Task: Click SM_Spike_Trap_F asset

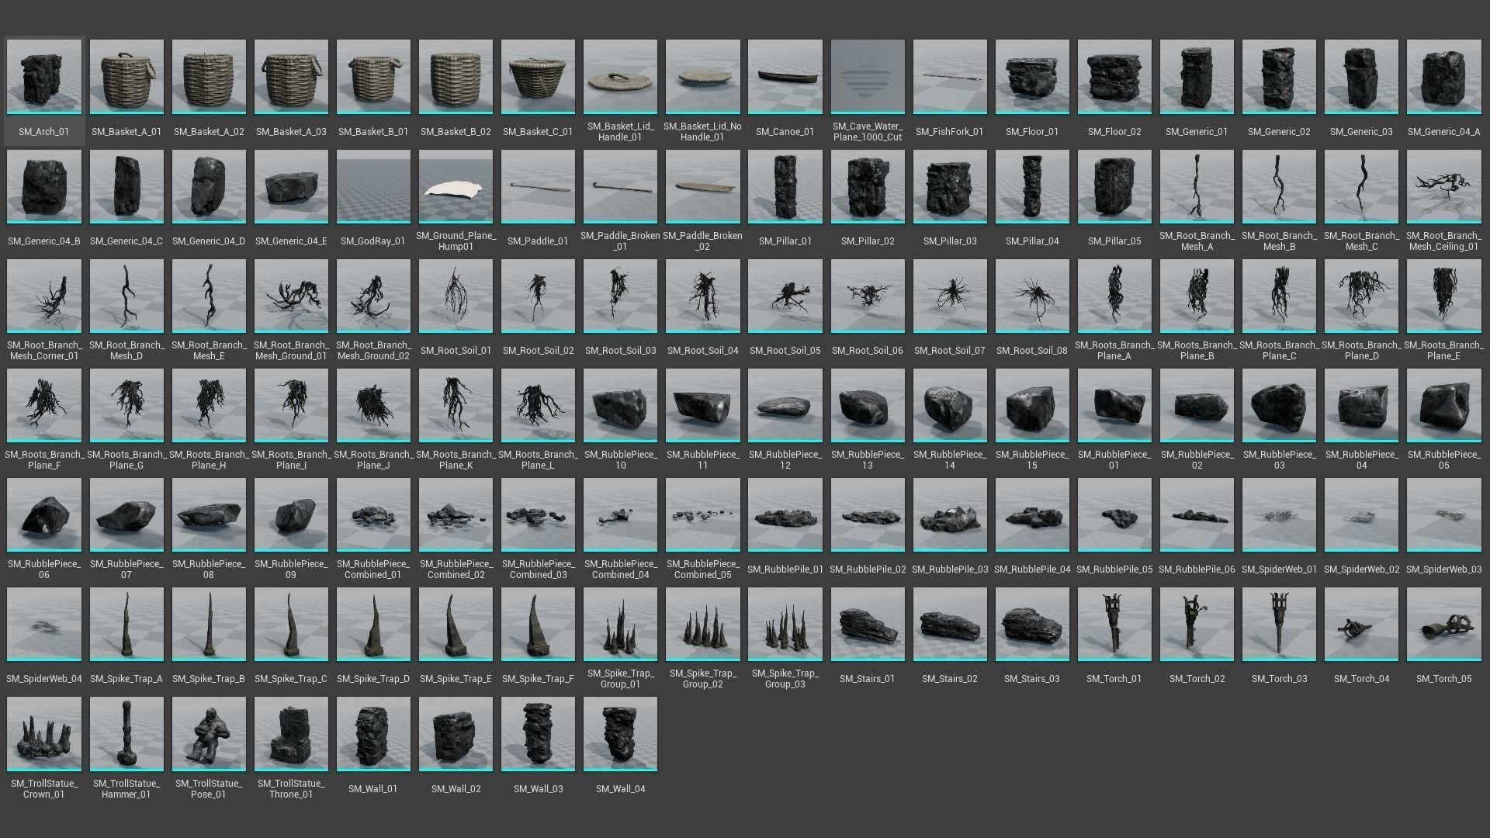Action: click(538, 624)
